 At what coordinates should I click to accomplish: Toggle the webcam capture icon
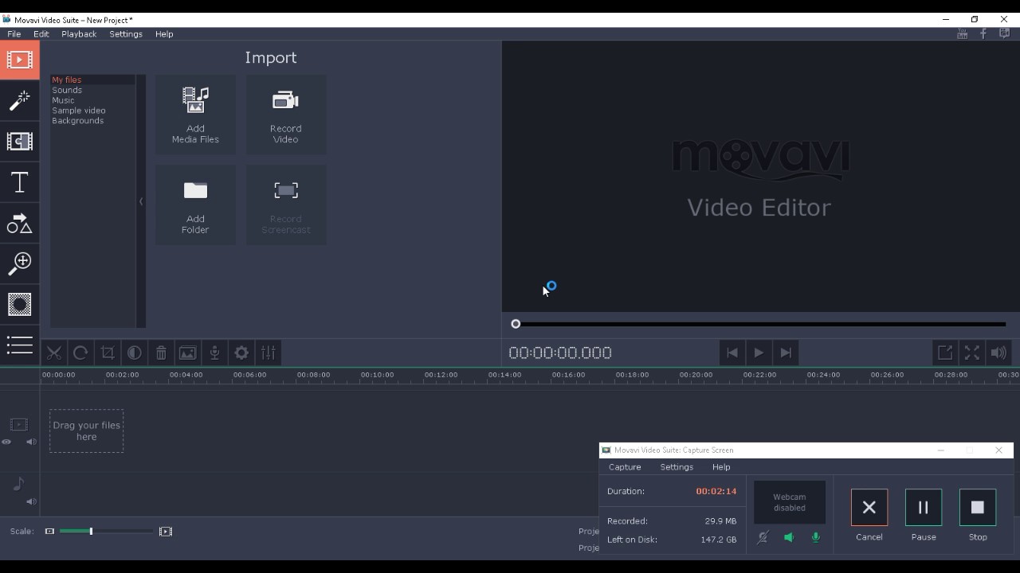763,538
